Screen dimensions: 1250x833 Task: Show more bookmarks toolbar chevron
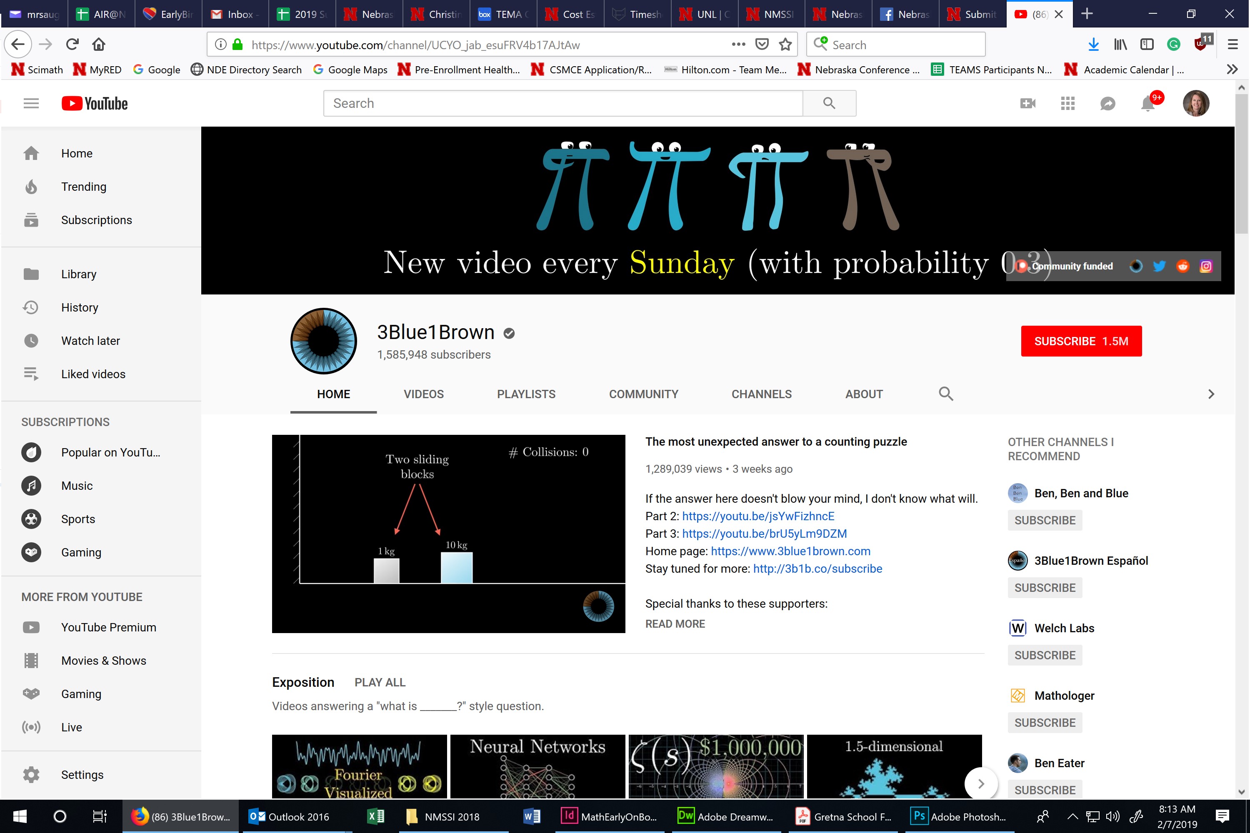[1232, 70]
